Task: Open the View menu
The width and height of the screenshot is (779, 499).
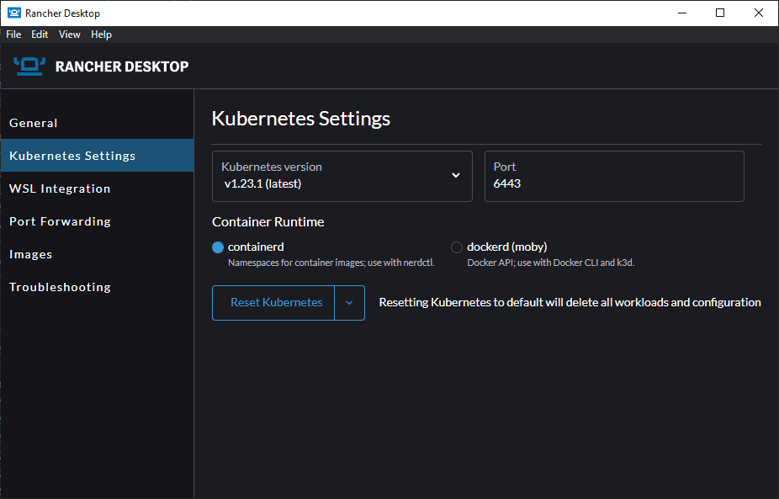Action: (x=70, y=35)
